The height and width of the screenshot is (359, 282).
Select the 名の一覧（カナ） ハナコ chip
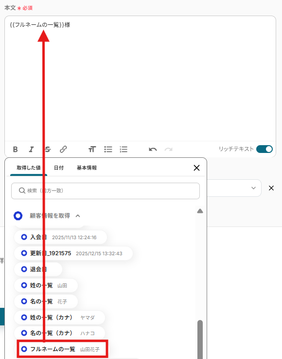click(59, 333)
